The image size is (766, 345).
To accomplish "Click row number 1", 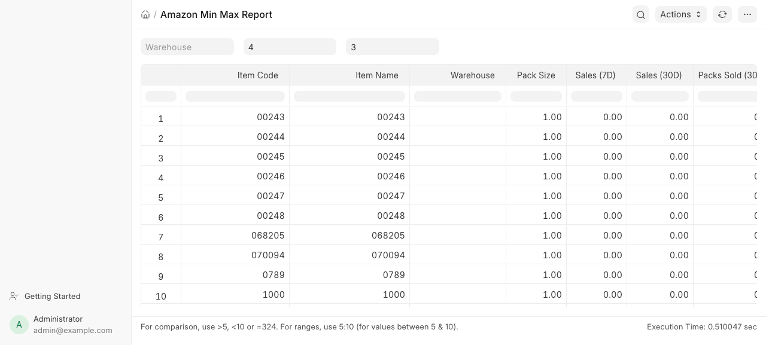I will (x=160, y=118).
